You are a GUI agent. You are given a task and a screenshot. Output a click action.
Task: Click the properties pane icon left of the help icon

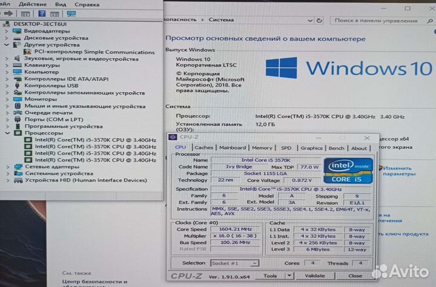click(25, 14)
